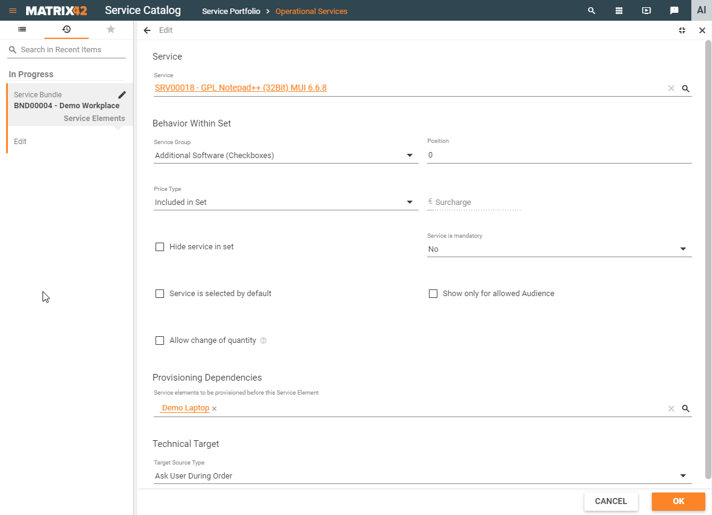The image size is (712, 515).
Task: Check Service is selected by default
Action: [160, 294]
